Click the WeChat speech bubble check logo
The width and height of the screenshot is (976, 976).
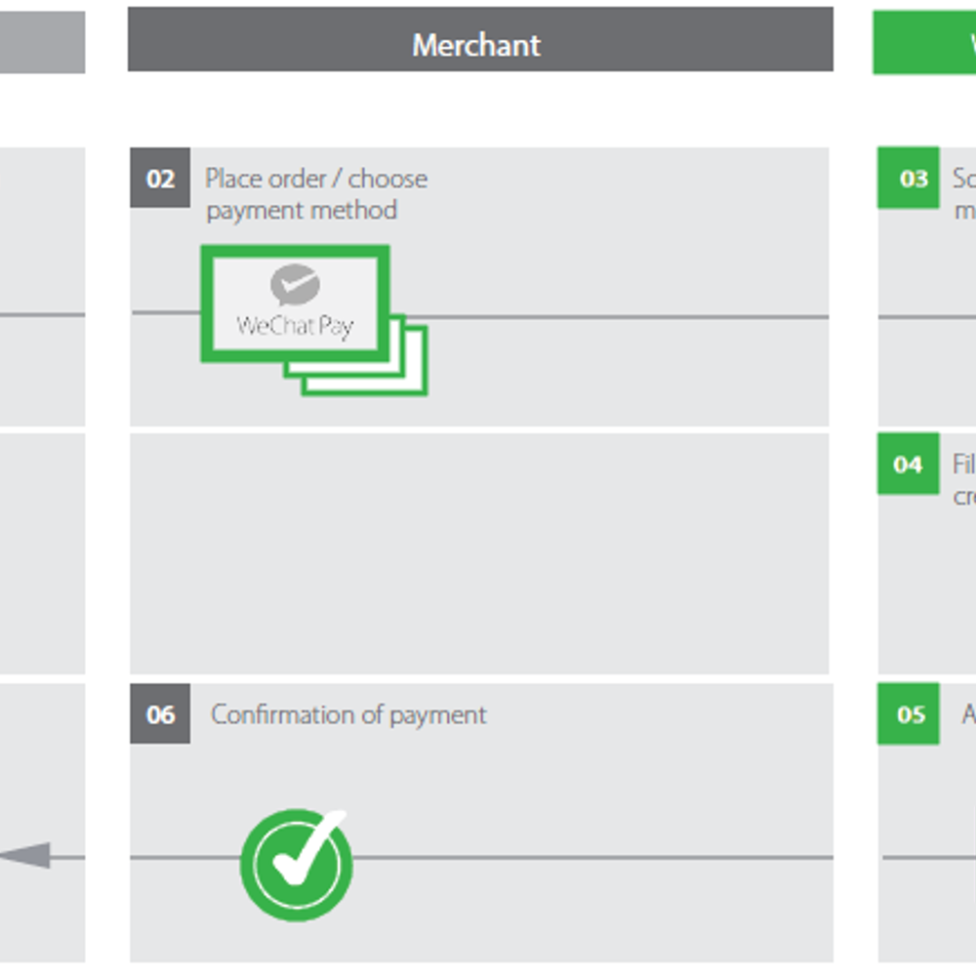(x=295, y=284)
